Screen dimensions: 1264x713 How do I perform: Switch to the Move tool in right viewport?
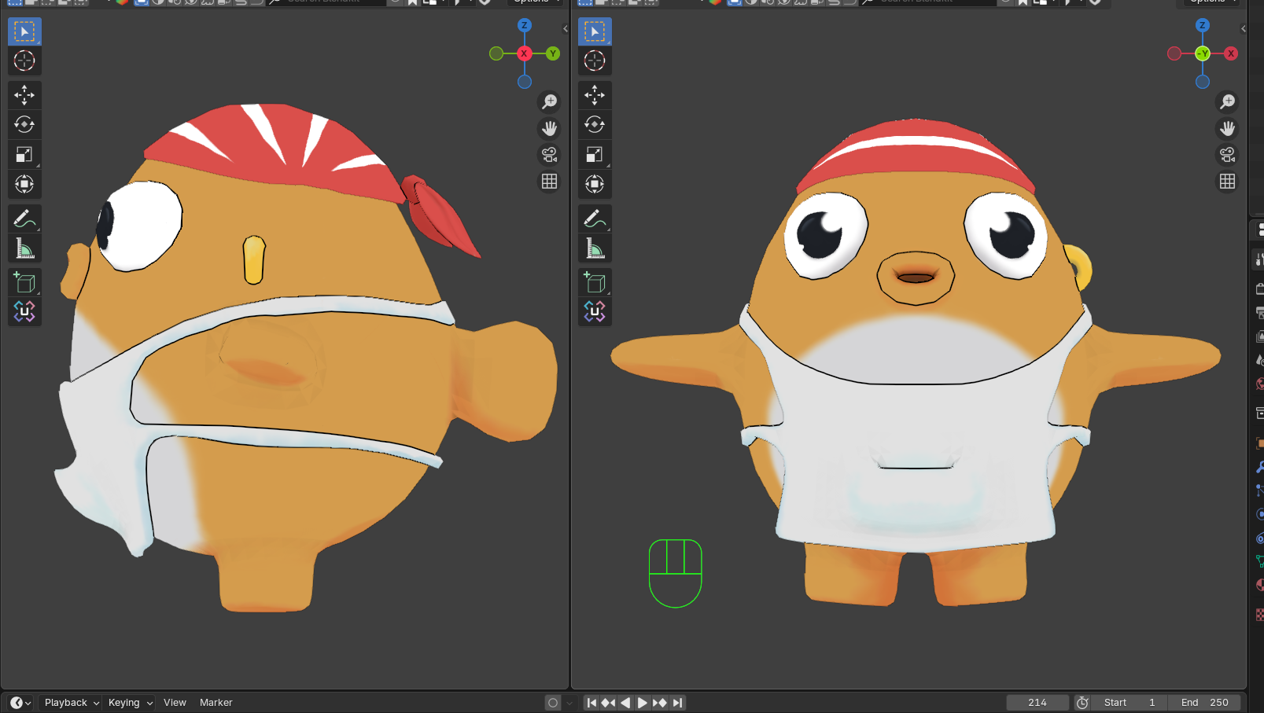tap(595, 95)
